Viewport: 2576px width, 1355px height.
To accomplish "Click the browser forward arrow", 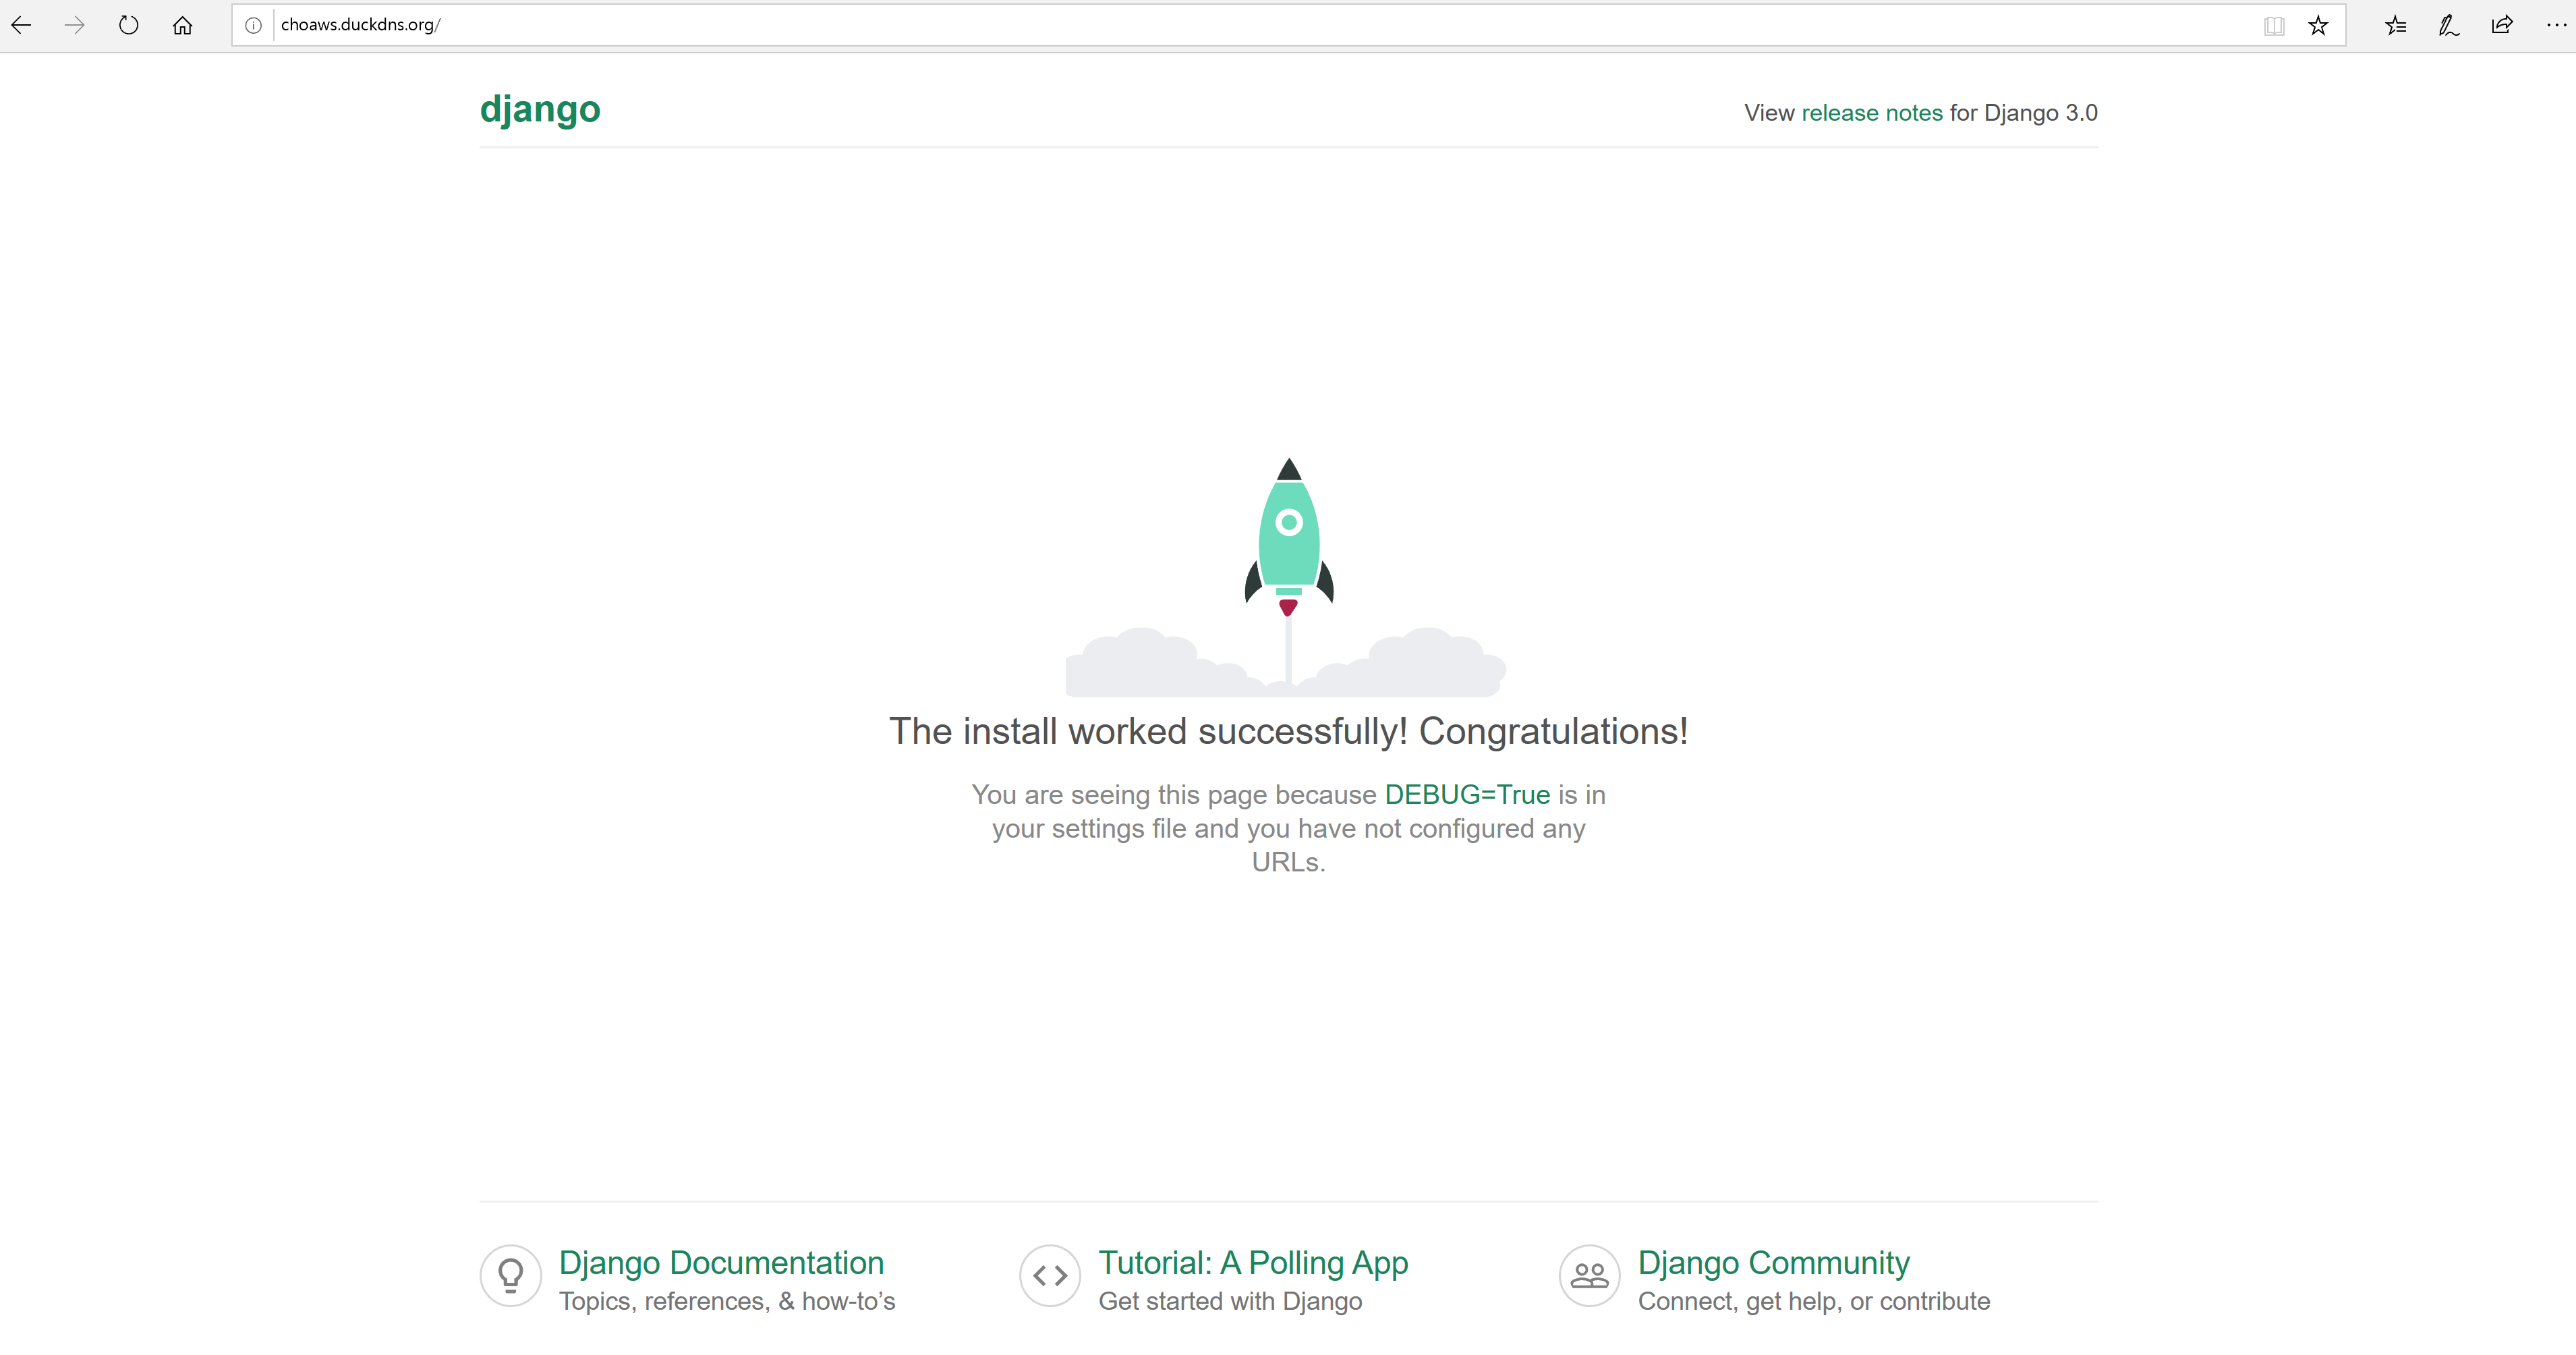I will (x=75, y=25).
